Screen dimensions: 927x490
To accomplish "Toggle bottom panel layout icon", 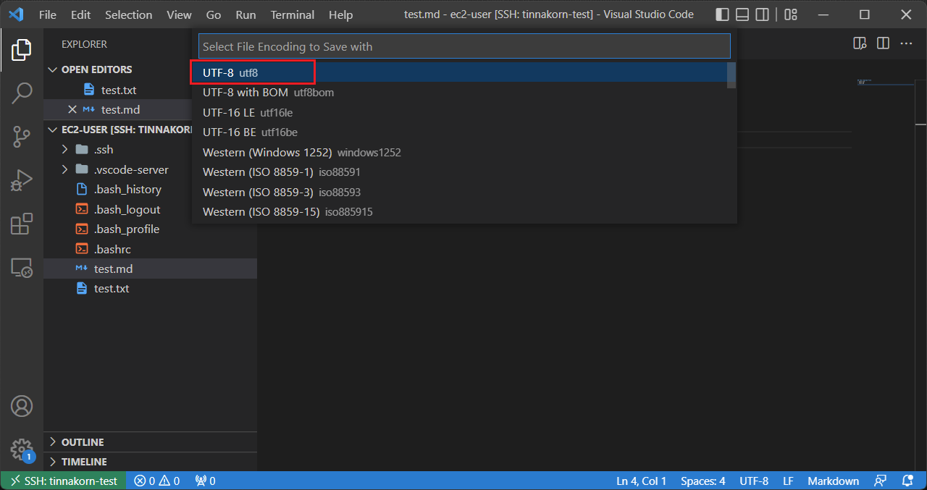I will (x=742, y=14).
